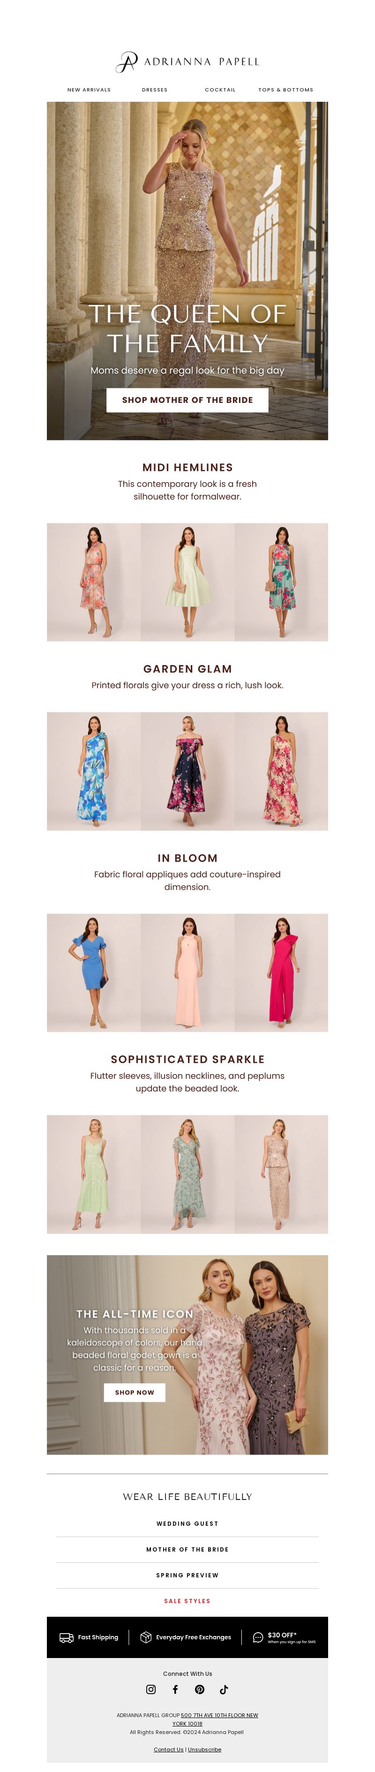The image size is (375, 1772).
Task: Open the Facebook icon link
Action: pyautogui.click(x=175, y=1689)
